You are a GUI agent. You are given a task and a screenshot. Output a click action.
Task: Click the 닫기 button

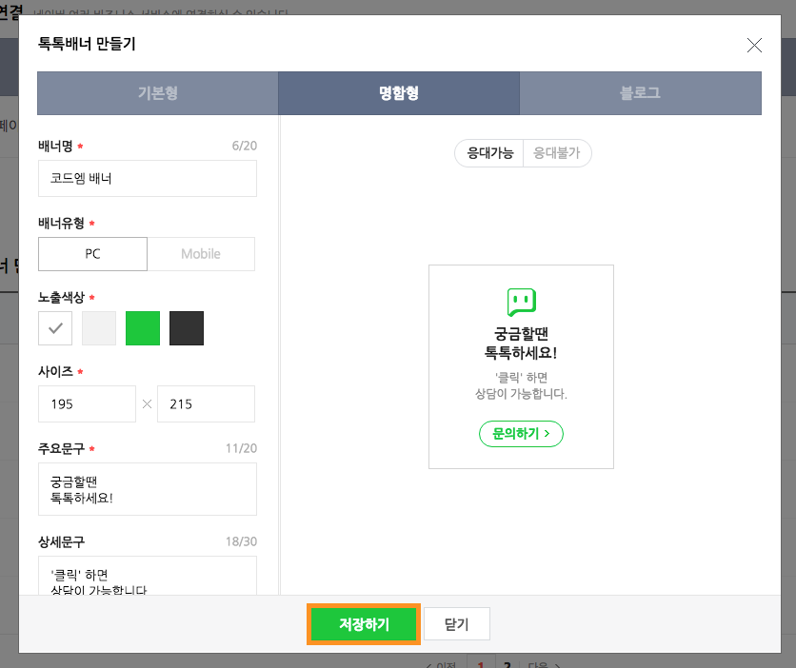click(x=457, y=624)
